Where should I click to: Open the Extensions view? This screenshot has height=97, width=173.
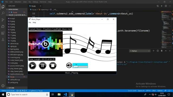(x=3, y=33)
